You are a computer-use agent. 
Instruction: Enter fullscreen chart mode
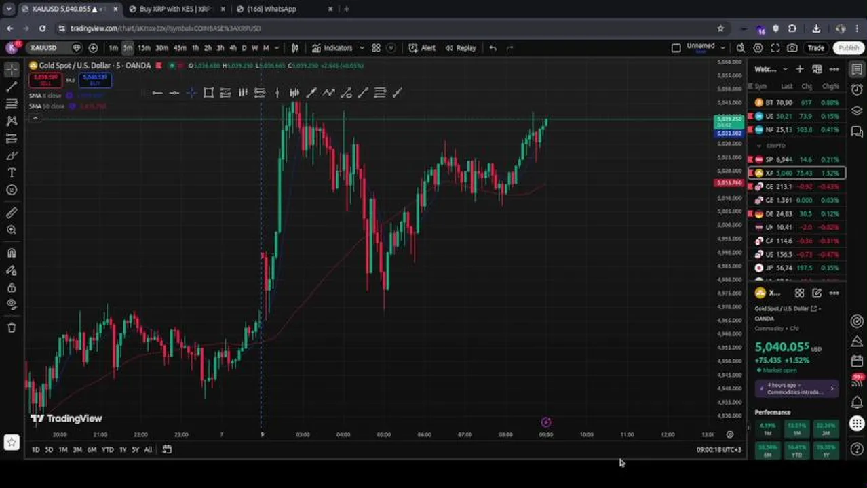[x=775, y=48]
